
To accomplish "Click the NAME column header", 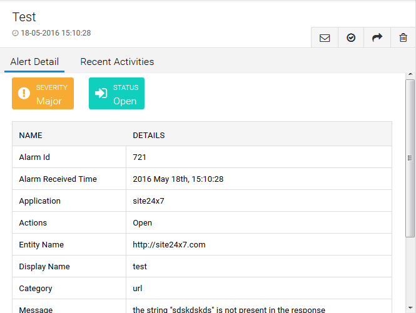I will (x=31, y=136).
